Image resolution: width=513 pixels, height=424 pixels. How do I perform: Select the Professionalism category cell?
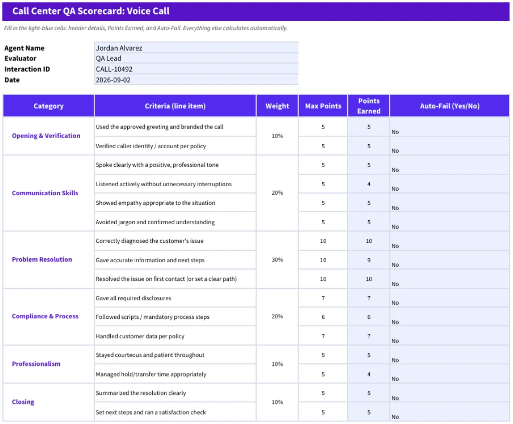pos(49,364)
